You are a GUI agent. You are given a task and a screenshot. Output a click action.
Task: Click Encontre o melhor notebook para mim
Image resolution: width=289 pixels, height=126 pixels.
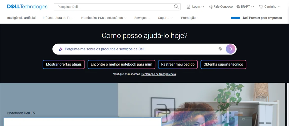[x=121, y=65]
